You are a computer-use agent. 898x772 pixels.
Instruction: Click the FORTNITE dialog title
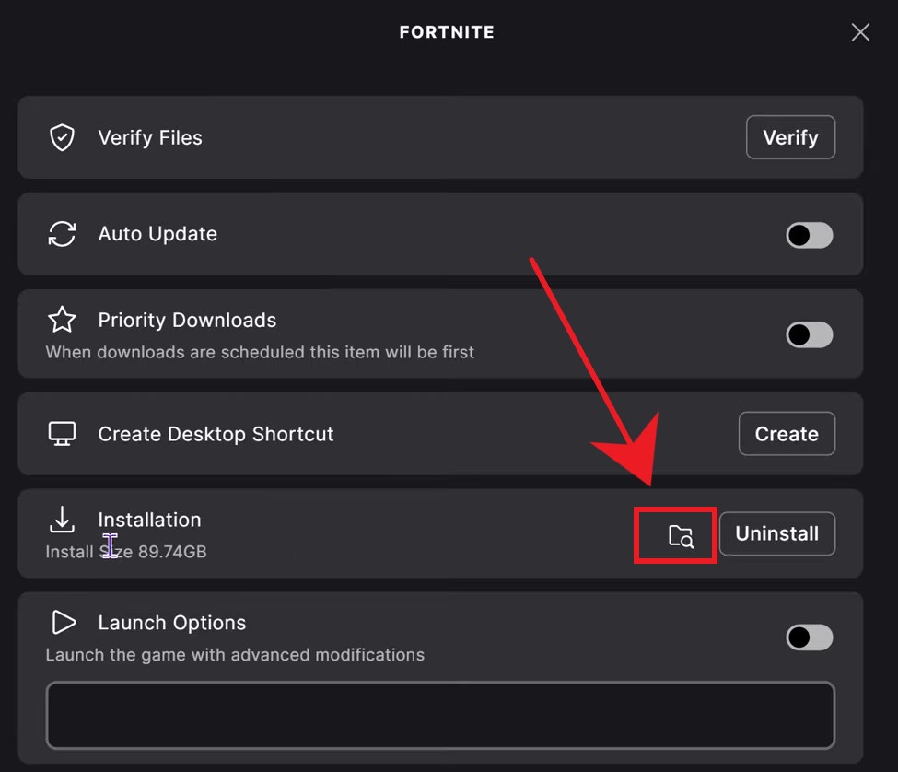447,32
